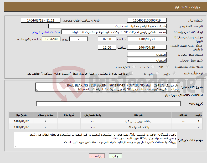Click the buyer notes text area
207x163 pixels.
(x=95, y=140)
